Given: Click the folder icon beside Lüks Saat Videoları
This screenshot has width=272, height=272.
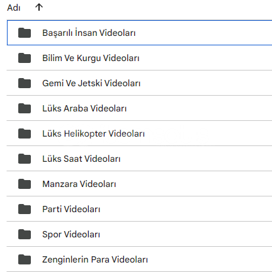Looking at the screenshot, I should (25, 159).
